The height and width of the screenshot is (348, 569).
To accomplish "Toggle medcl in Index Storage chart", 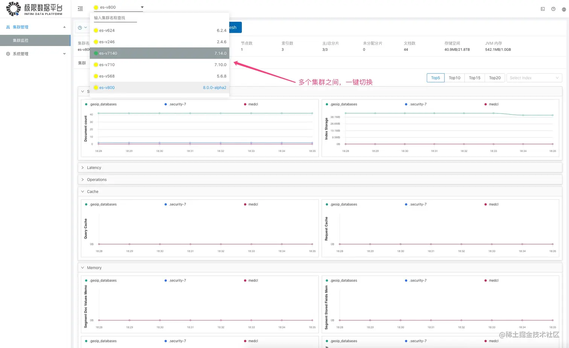I will pyautogui.click(x=491, y=104).
